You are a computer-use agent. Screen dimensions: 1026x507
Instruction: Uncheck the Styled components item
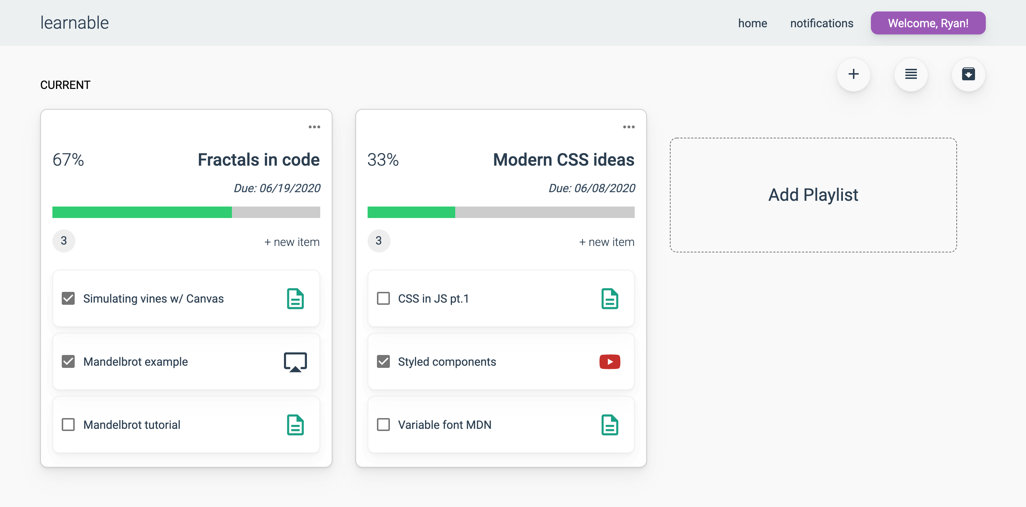point(383,361)
